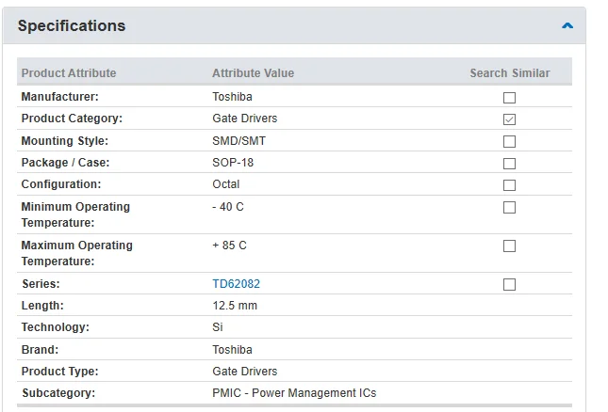Click the Product Type value Gate Drivers
The height and width of the screenshot is (412, 608).
pos(245,371)
